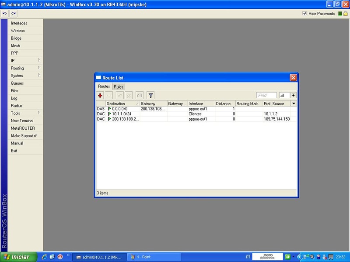Click the Iniciar start button
350x262 pixels.
(x=18, y=257)
